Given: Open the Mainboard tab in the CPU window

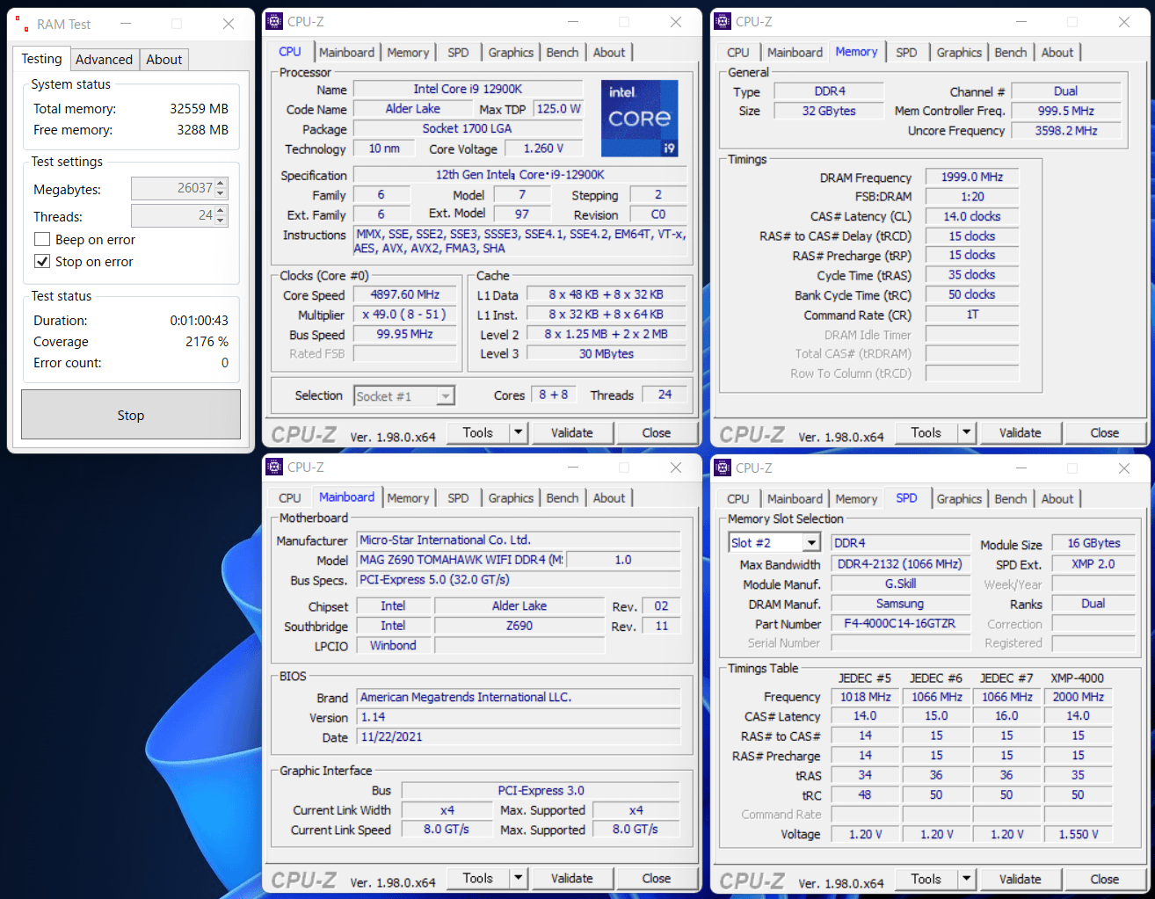Looking at the screenshot, I should (346, 53).
